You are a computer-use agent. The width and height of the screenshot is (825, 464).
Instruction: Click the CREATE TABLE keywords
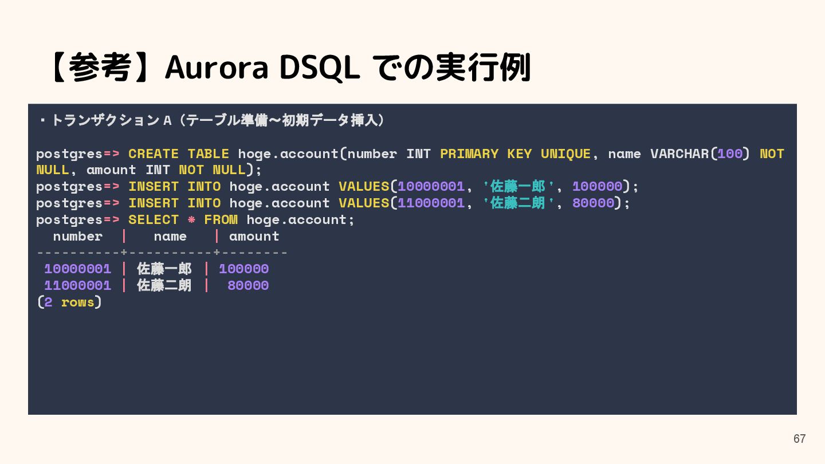(x=179, y=154)
